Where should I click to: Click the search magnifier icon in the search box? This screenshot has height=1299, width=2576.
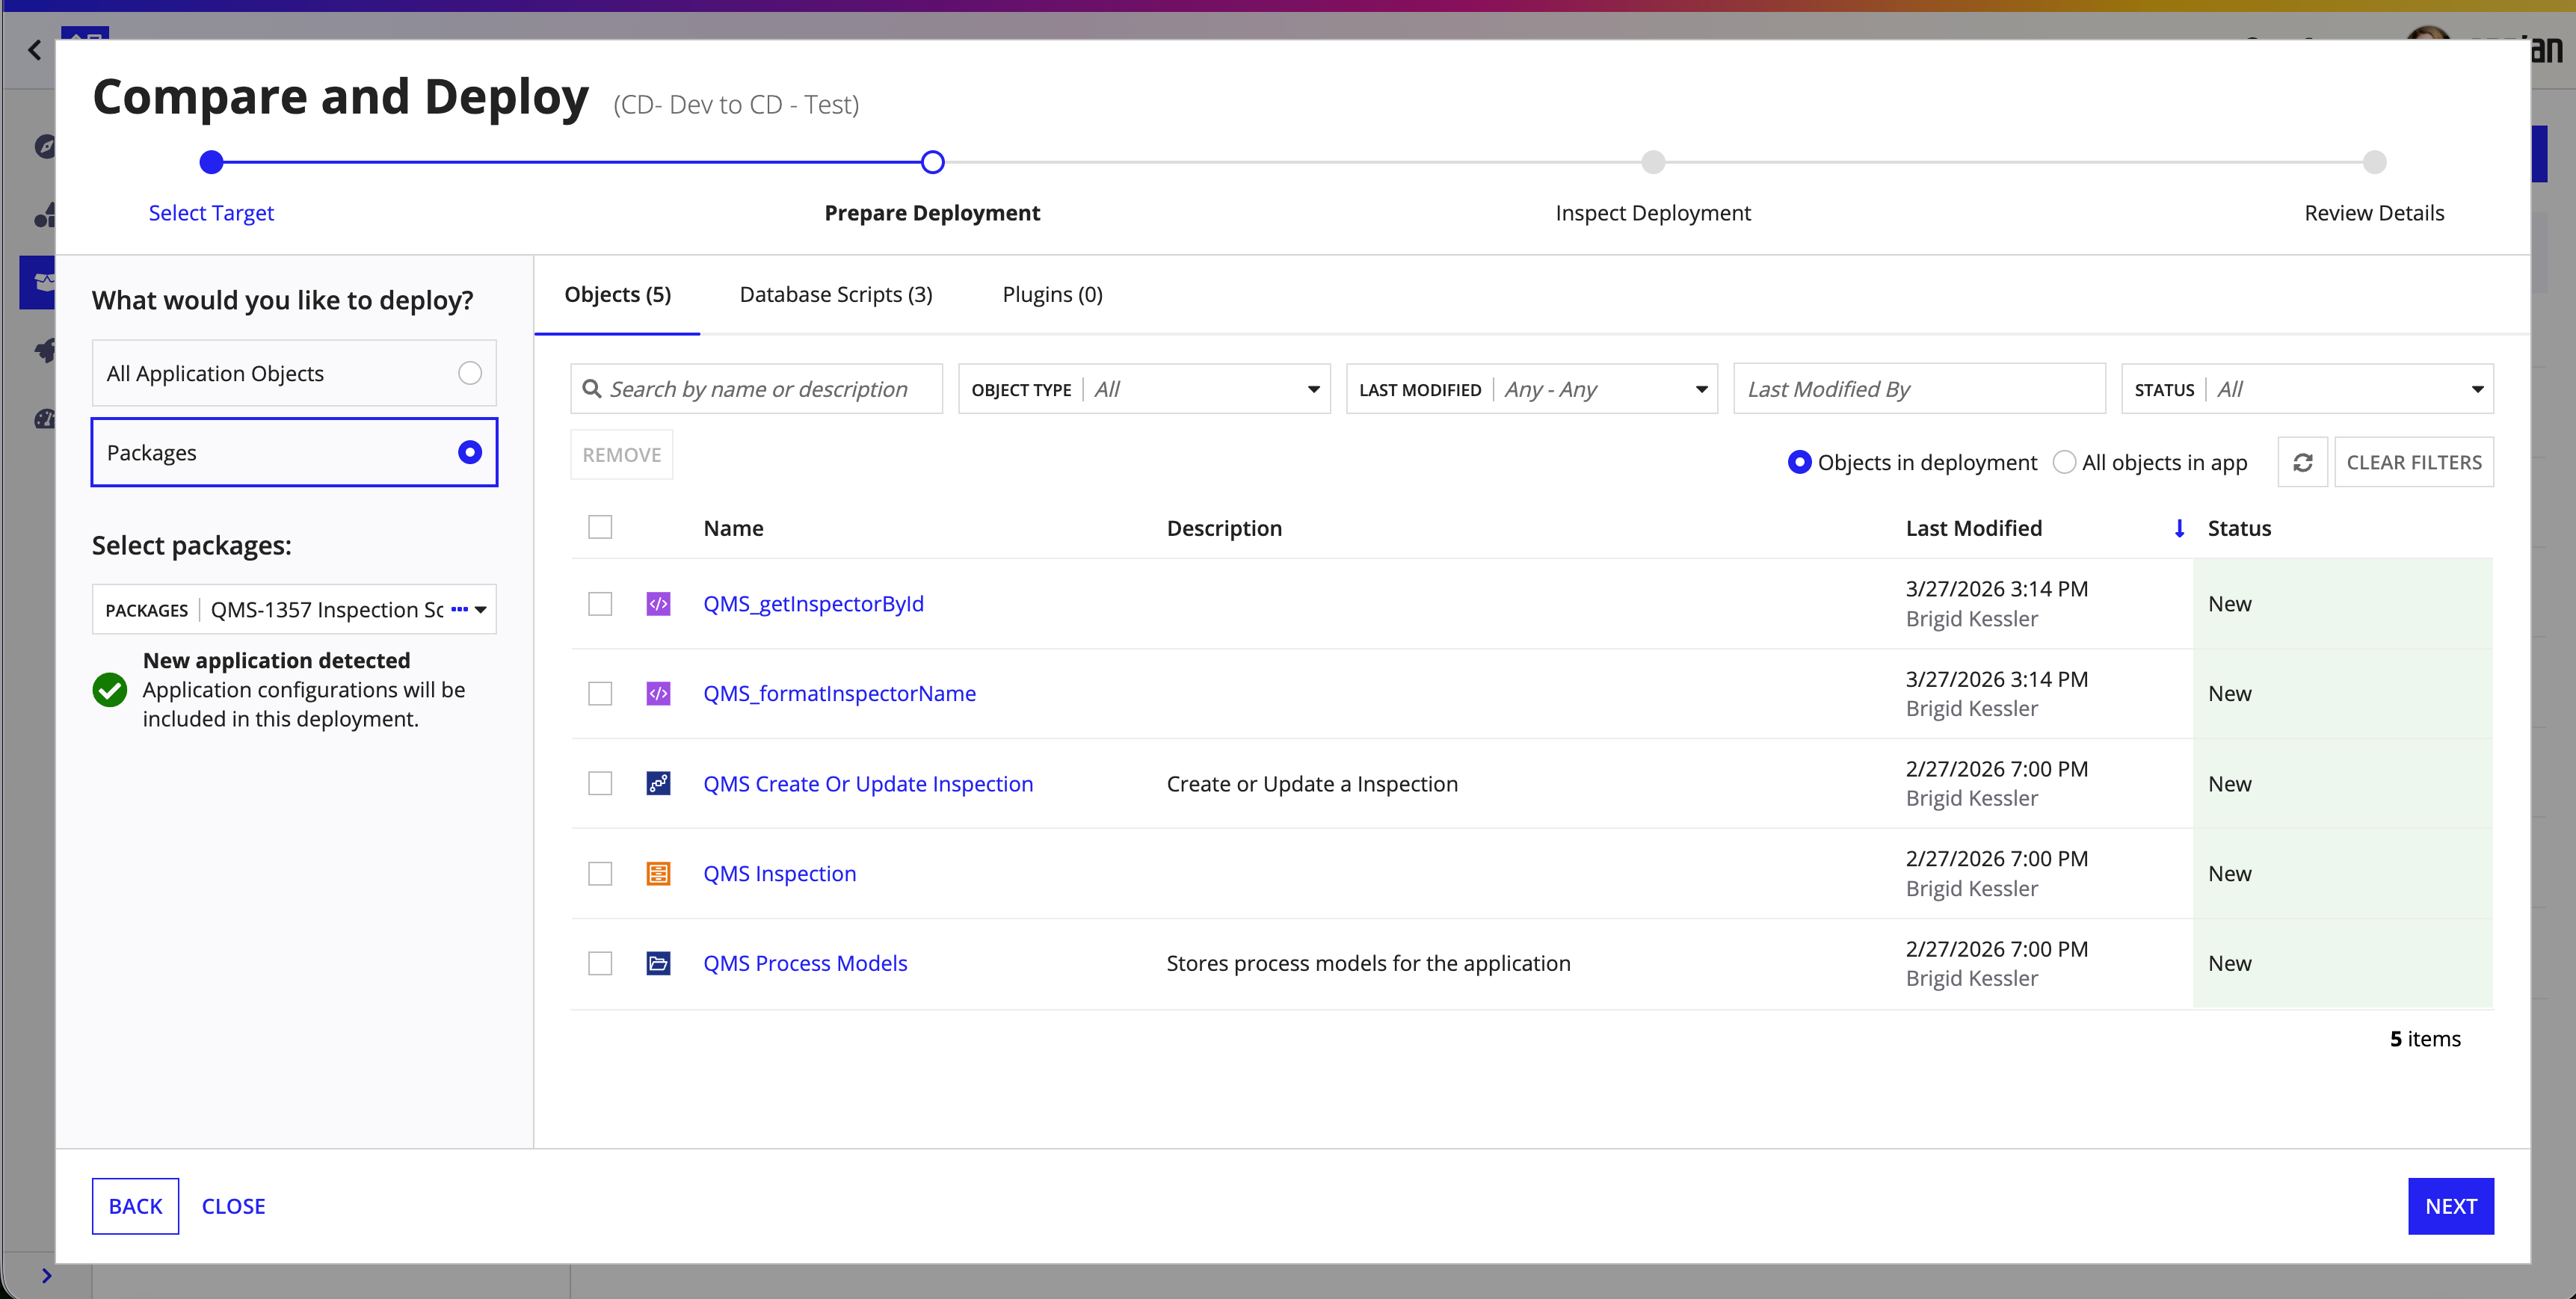tap(592, 389)
